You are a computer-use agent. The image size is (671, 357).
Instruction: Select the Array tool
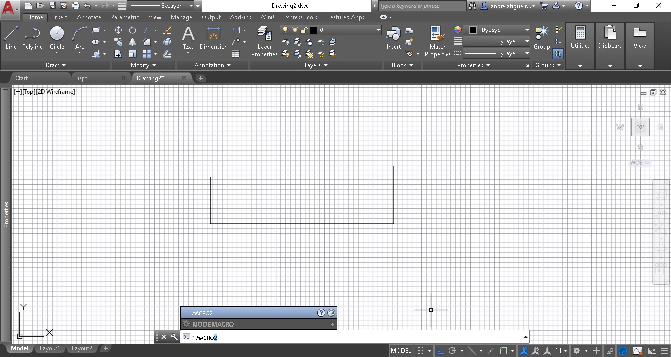point(147,54)
